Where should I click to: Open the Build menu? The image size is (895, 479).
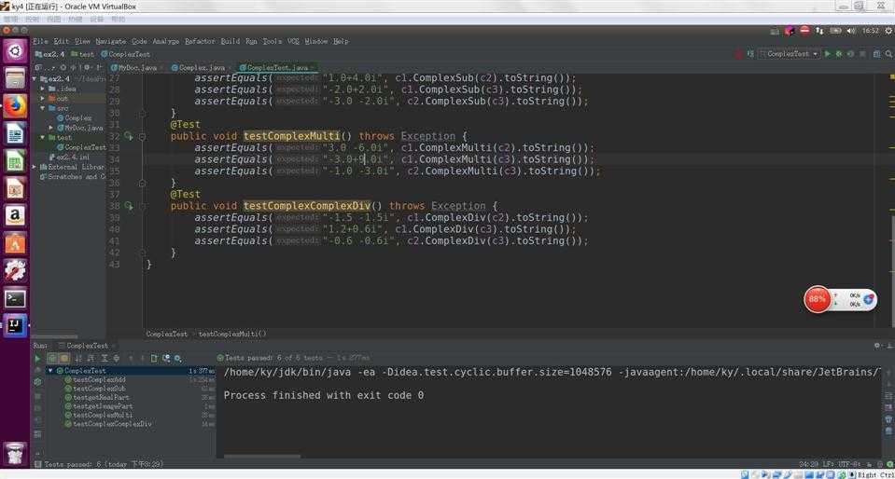[230, 41]
